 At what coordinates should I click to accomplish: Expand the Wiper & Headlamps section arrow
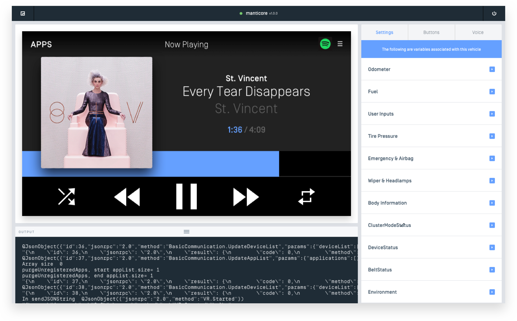point(492,181)
